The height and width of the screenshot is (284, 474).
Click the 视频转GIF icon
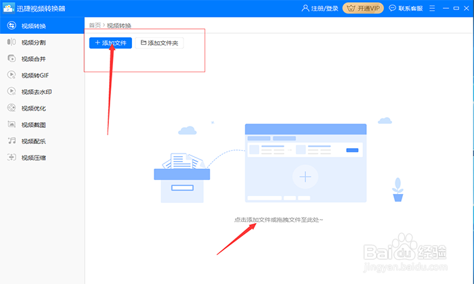pos(12,75)
